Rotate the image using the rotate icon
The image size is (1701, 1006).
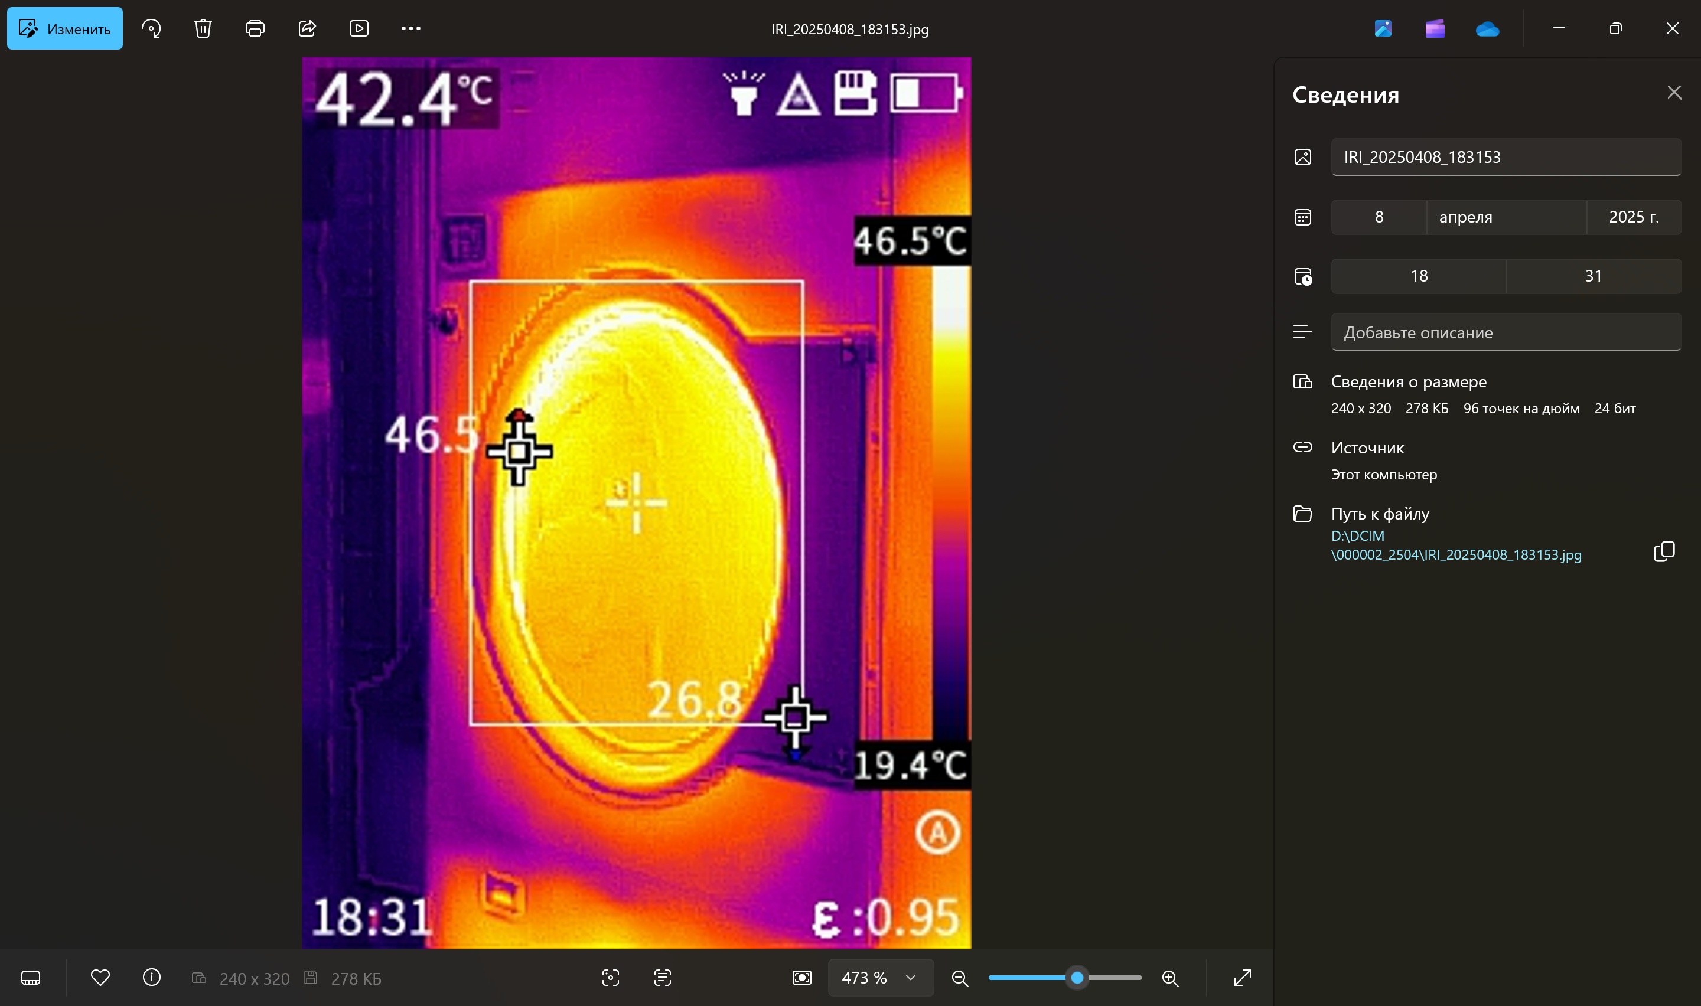point(151,28)
